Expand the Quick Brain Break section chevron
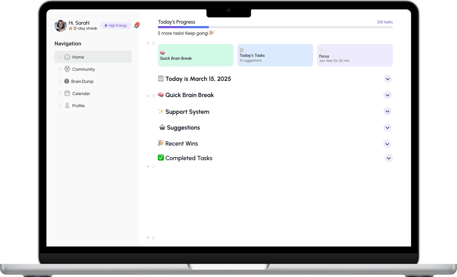Image resolution: width=457 pixels, height=277 pixels. coord(388,95)
